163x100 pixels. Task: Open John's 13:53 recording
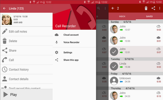pos(136,40)
